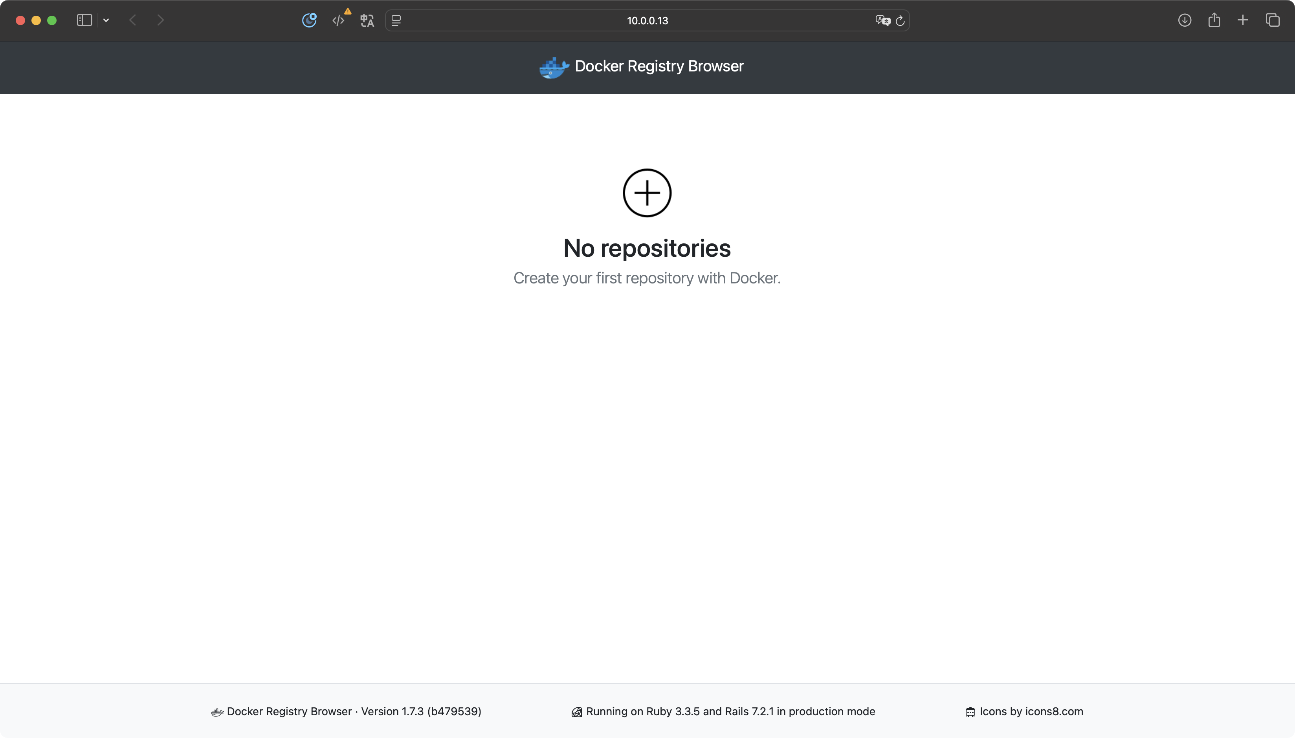Close the Safari window with red button
This screenshot has width=1295, height=738.
(x=20, y=20)
